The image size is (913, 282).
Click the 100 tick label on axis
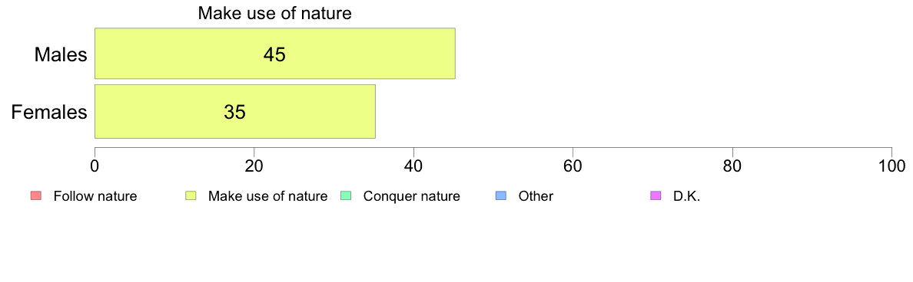891,166
